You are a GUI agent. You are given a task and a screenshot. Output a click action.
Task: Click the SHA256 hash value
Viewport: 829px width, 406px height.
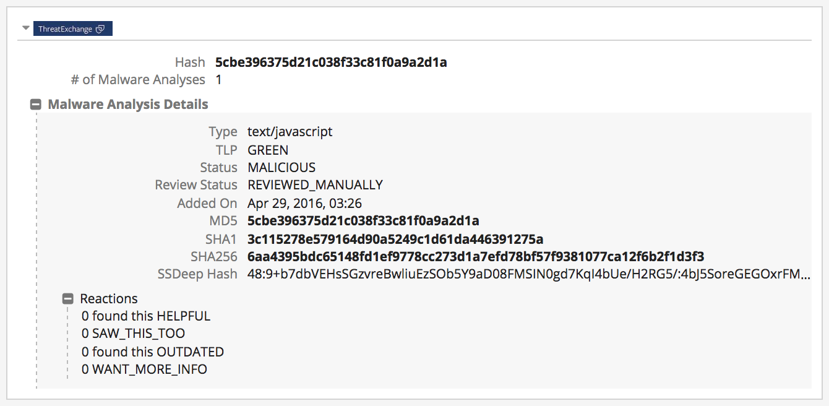click(x=476, y=257)
